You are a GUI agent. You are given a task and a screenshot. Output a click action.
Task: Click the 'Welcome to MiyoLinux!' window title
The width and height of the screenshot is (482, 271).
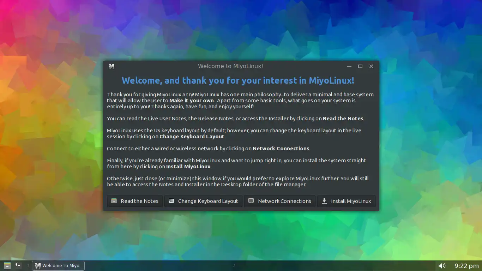point(230,66)
